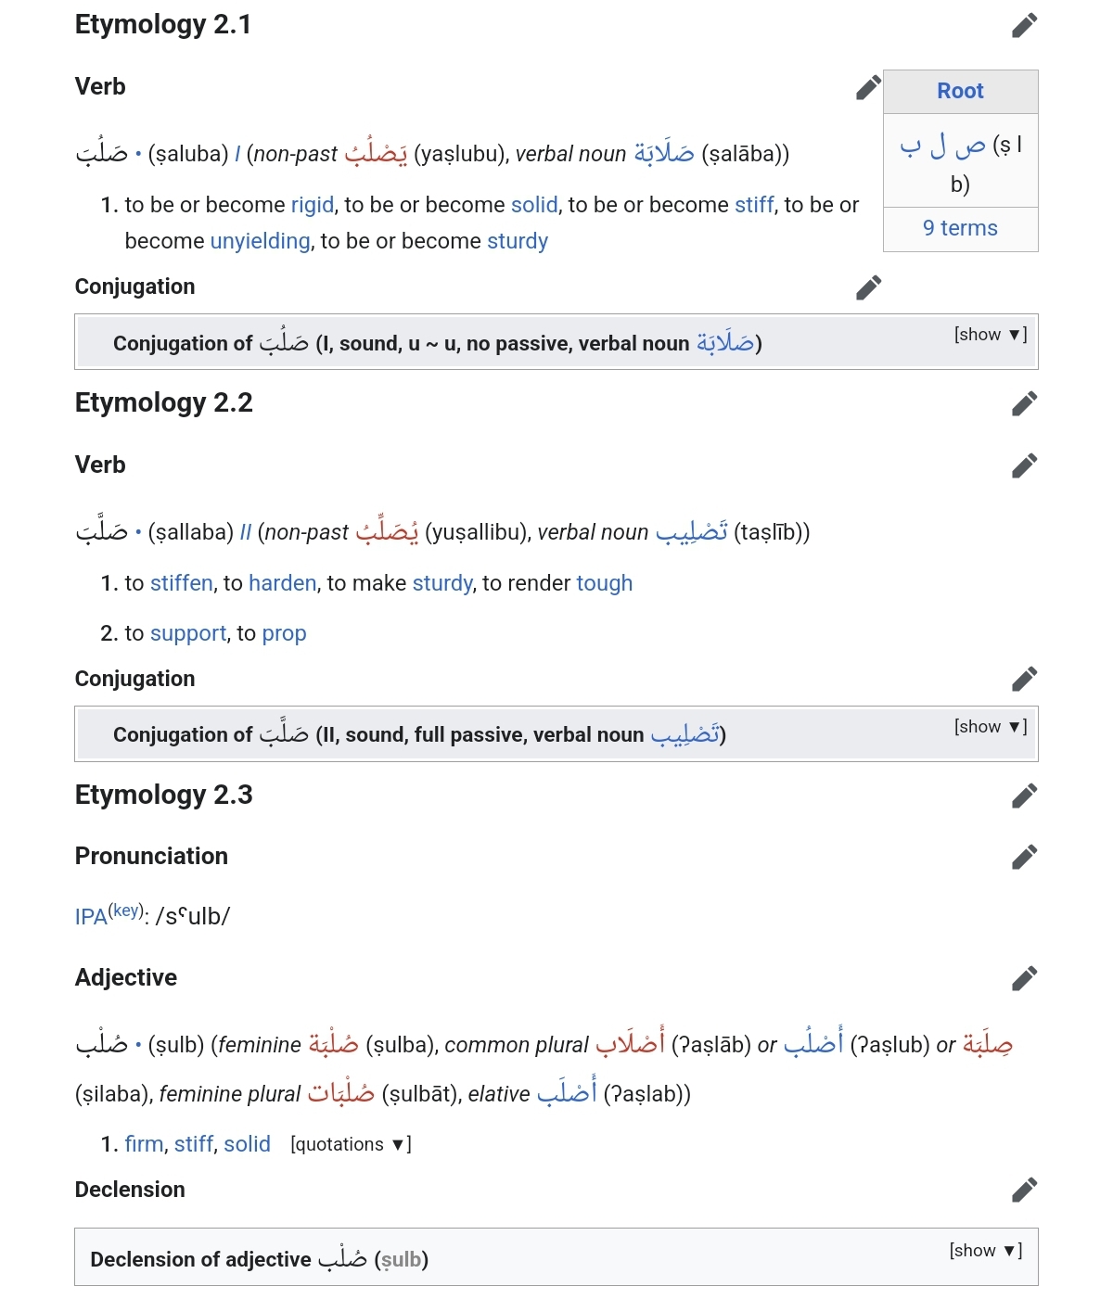
Task: Open the pronunciation key superscript link
Action: coord(126,911)
